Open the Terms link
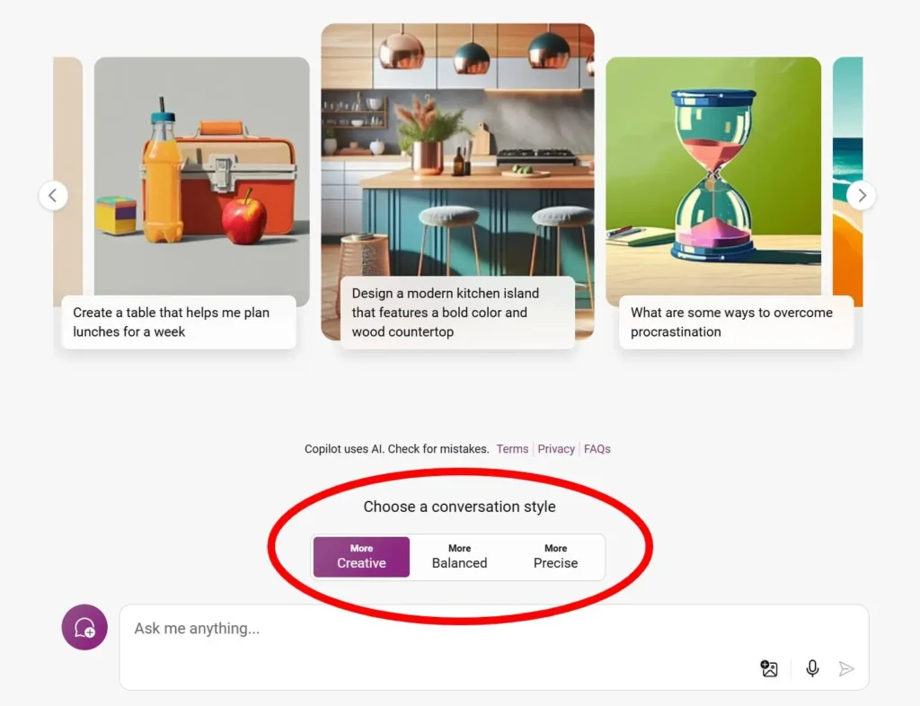Viewport: 920px width, 706px height. click(512, 449)
